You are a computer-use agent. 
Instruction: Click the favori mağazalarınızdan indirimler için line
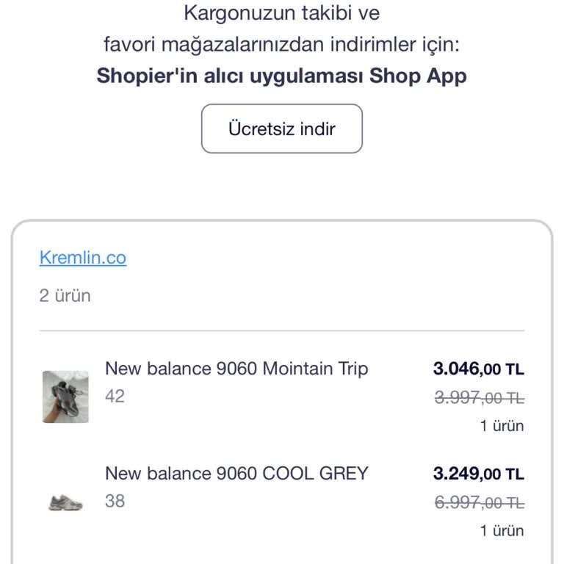[282, 44]
